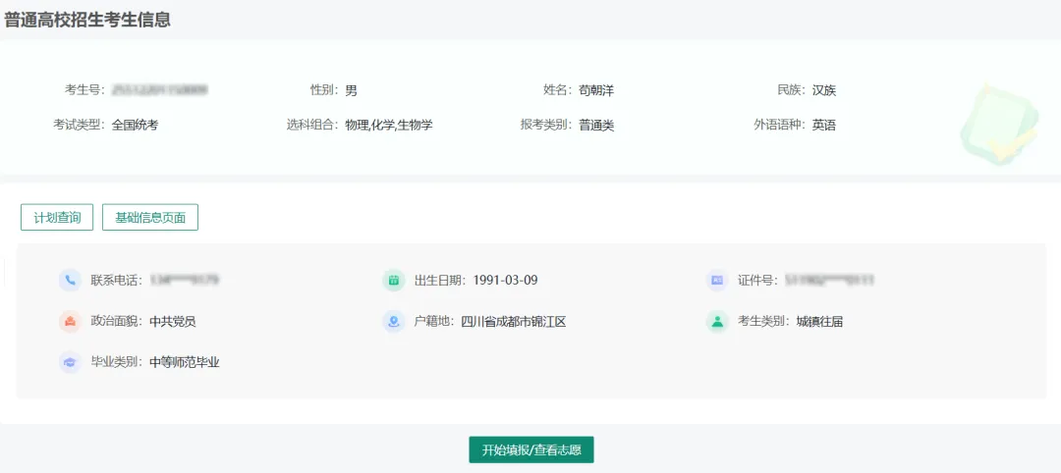Click the phone icon beside 联系电话
The image size is (1061, 473).
(x=70, y=281)
